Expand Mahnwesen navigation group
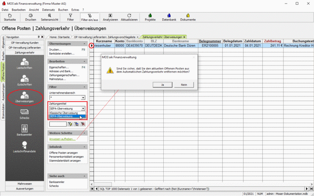Screen dimensions: 314x196 point(25,183)
